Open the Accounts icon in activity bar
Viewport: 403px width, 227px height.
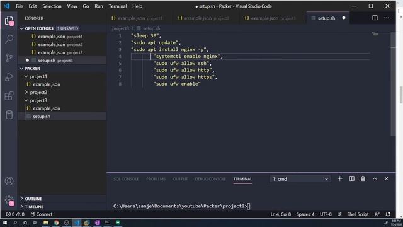(x=9, y=181)
